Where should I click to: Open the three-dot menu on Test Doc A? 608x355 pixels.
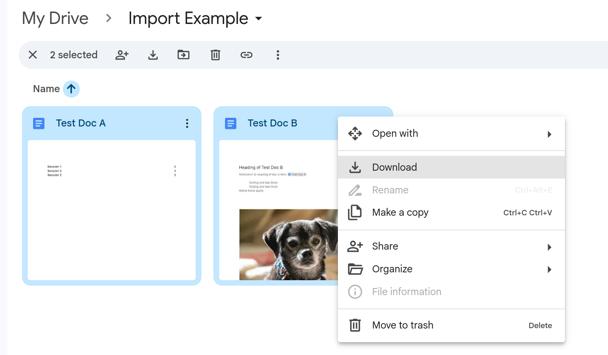(187, 123)
